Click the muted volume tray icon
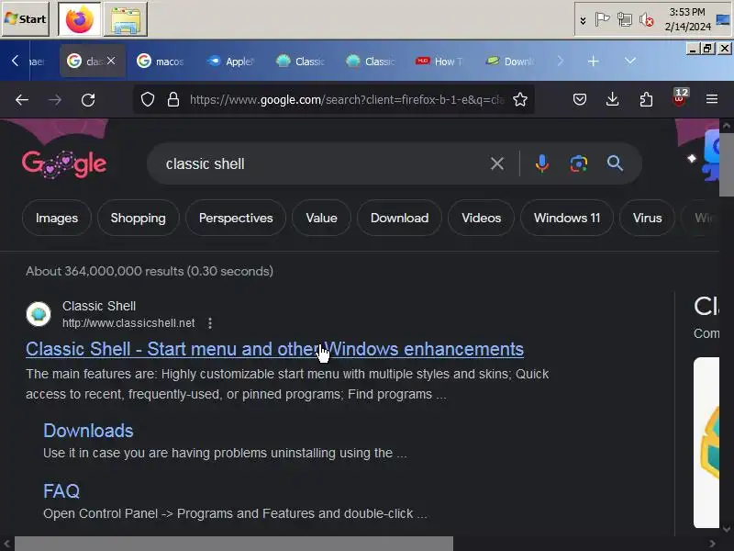The height and width of the screenshot is (551, 734). coord(647,19)
